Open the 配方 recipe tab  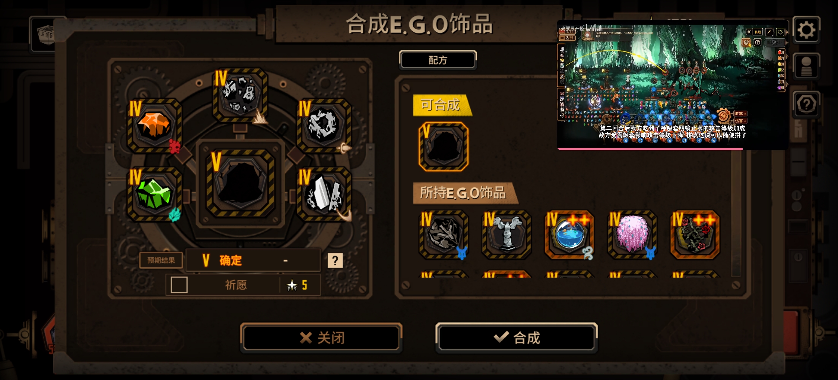click(438, 60)
